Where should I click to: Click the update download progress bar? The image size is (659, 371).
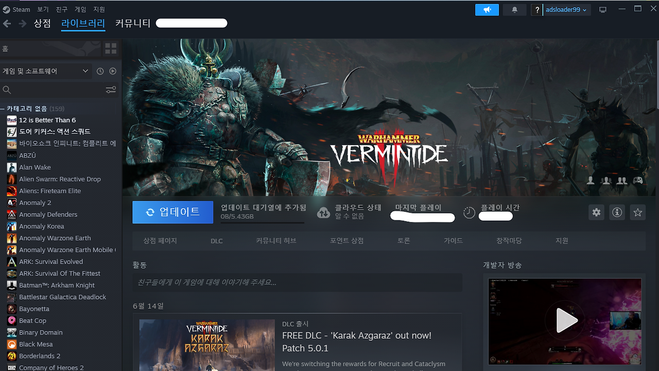262,222
